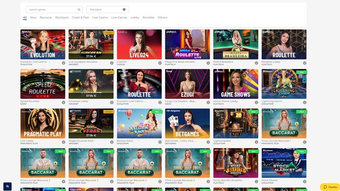Open info icon for Roleta Brasileira

(256, 63)
